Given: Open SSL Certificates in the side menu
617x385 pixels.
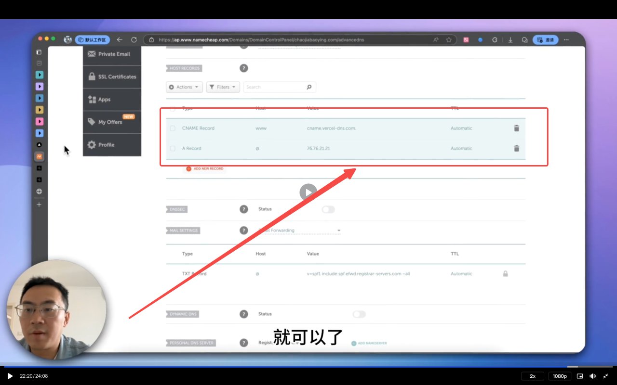Looking at the screenshot, I should pos(112,77).
